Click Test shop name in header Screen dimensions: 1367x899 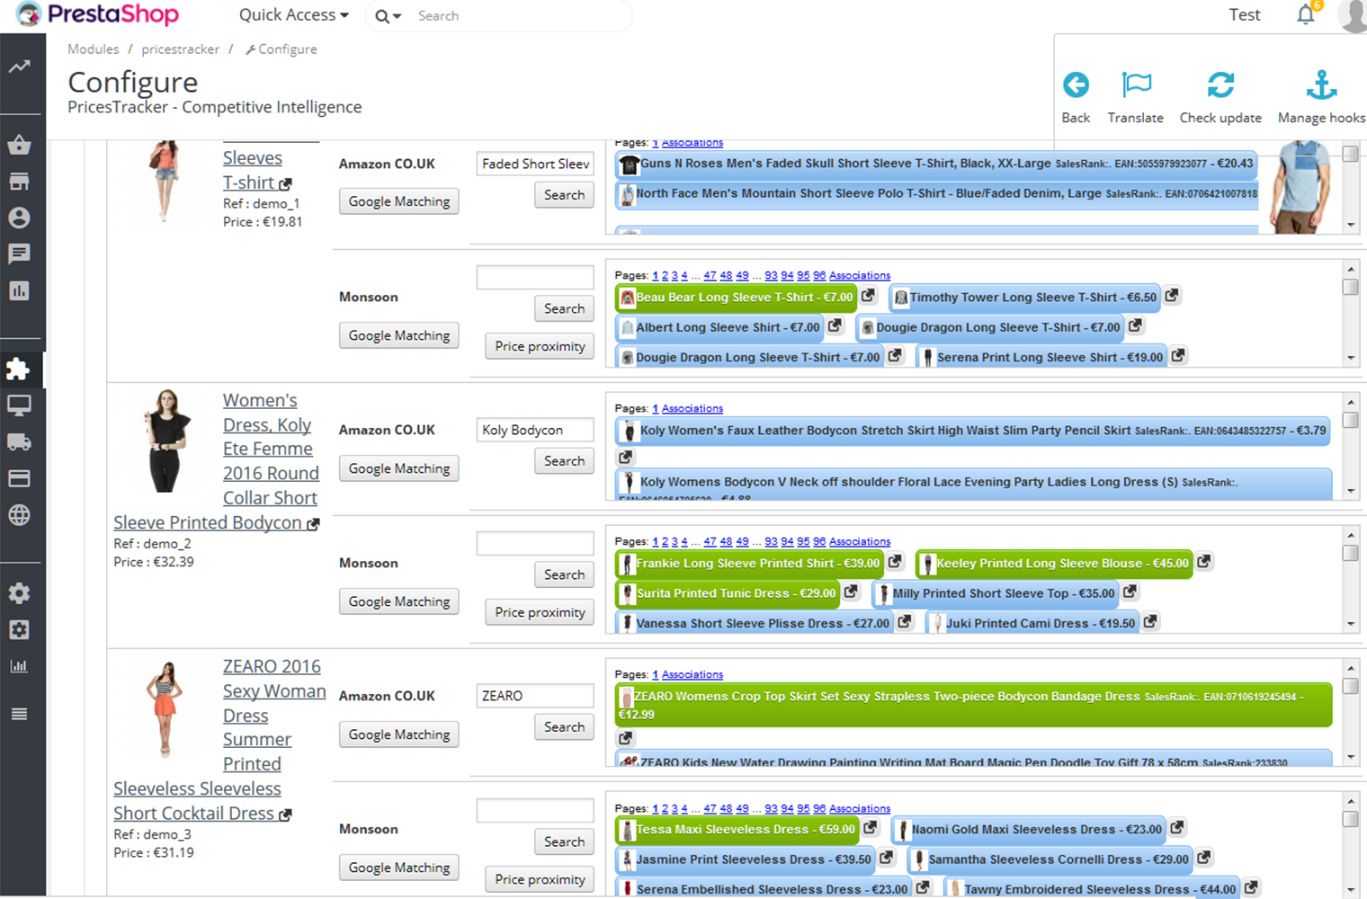(x=1245, y=14)
